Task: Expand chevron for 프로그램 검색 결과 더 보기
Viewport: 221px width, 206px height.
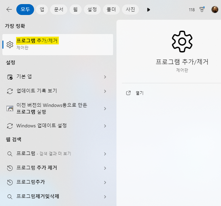Action: pyautogui.click(x=105, y=154)
